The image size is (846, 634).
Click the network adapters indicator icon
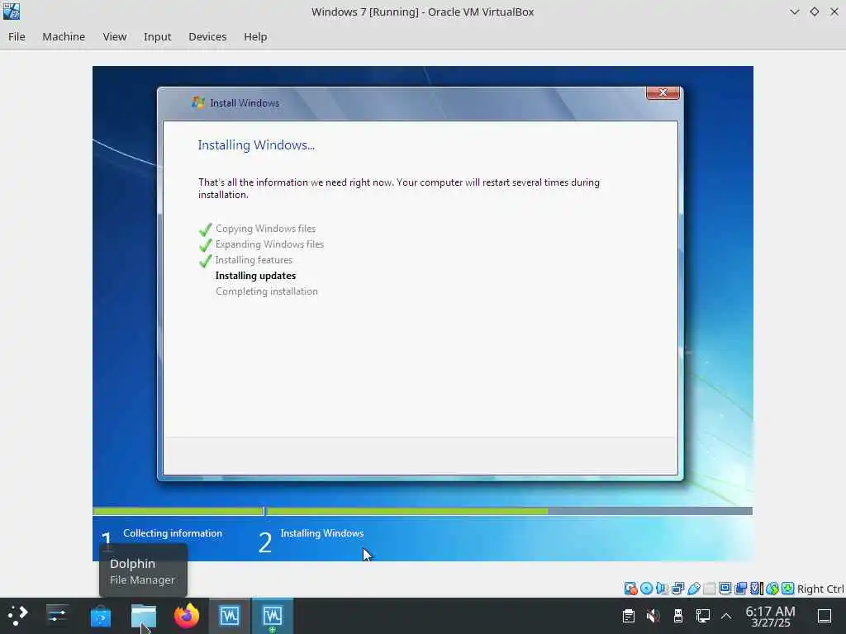click(677, 588)
